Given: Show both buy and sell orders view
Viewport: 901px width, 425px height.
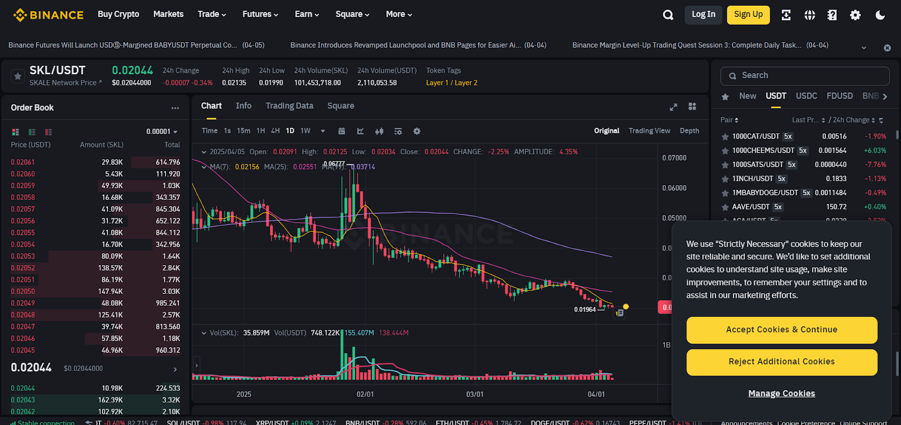Looking at the screenshot, I should tap(15, 132).
